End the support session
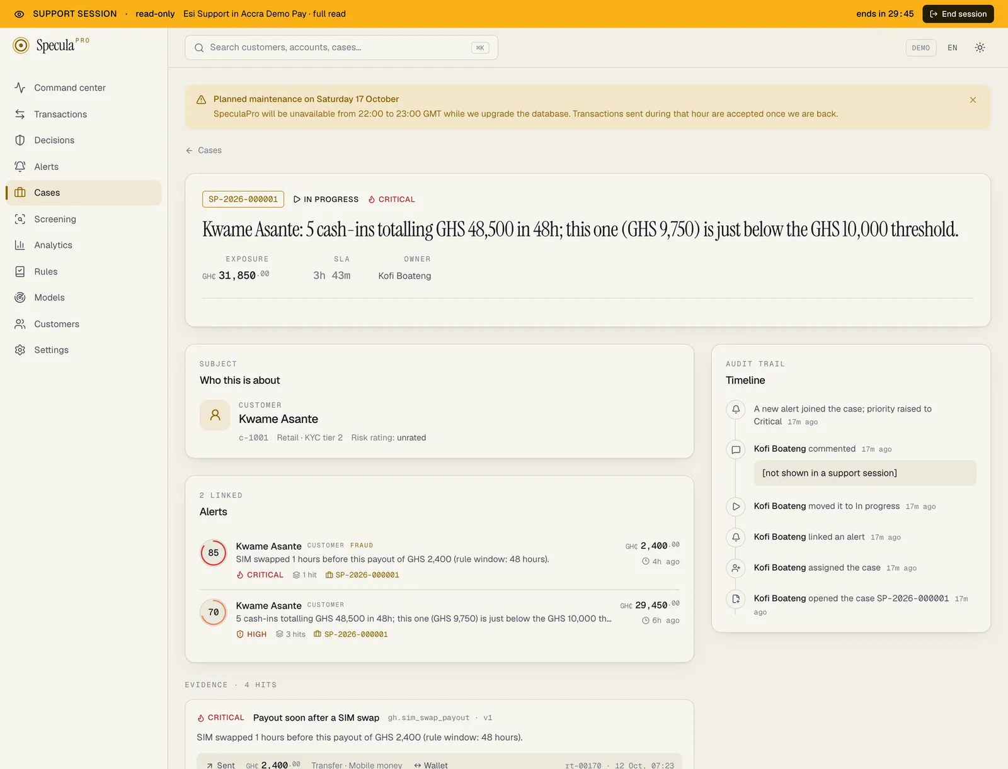 pos(958,14)
